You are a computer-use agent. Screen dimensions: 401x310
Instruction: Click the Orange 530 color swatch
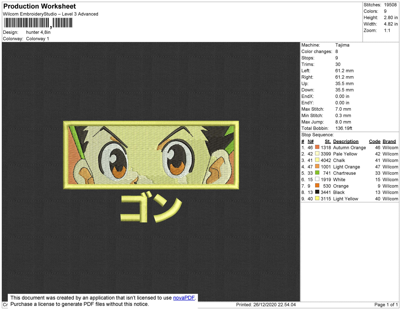[x=317, y=185]
